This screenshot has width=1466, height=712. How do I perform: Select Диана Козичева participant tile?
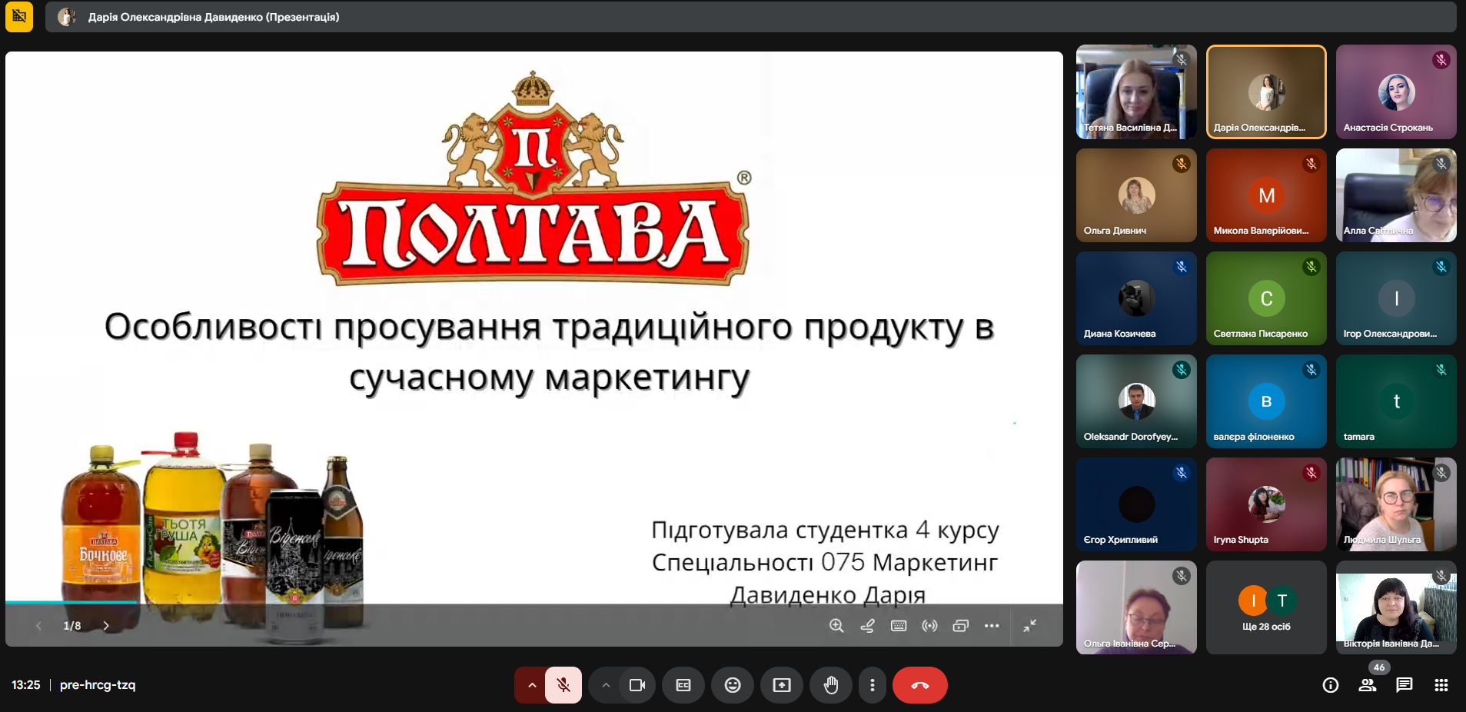pyautogui.click(x=1136, y=298)
